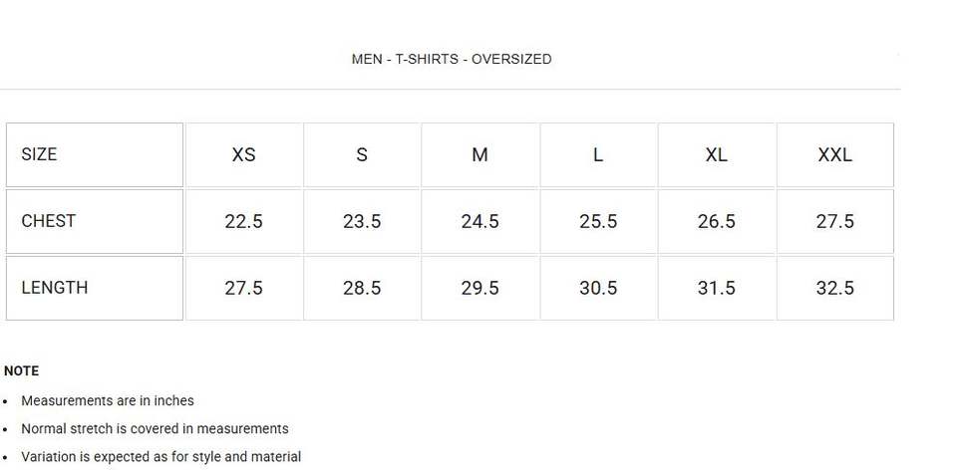Click the 26.5 chest measurement for XL
This screenshot has width=957, height=474.
point(716,221)
